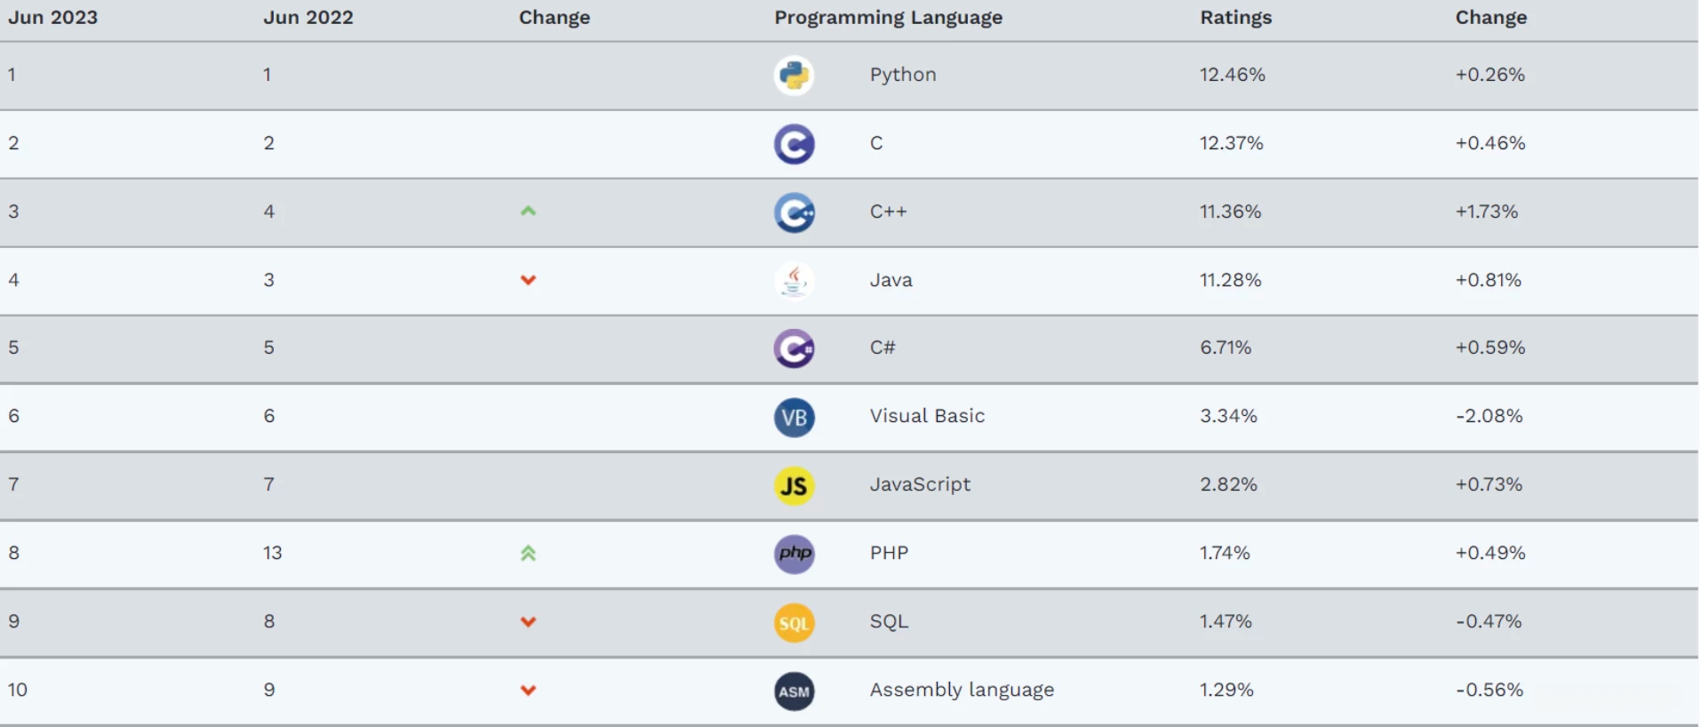1701x727 pixels.
Task: Click the Java coffee cup icon
Action: [794, 281]
